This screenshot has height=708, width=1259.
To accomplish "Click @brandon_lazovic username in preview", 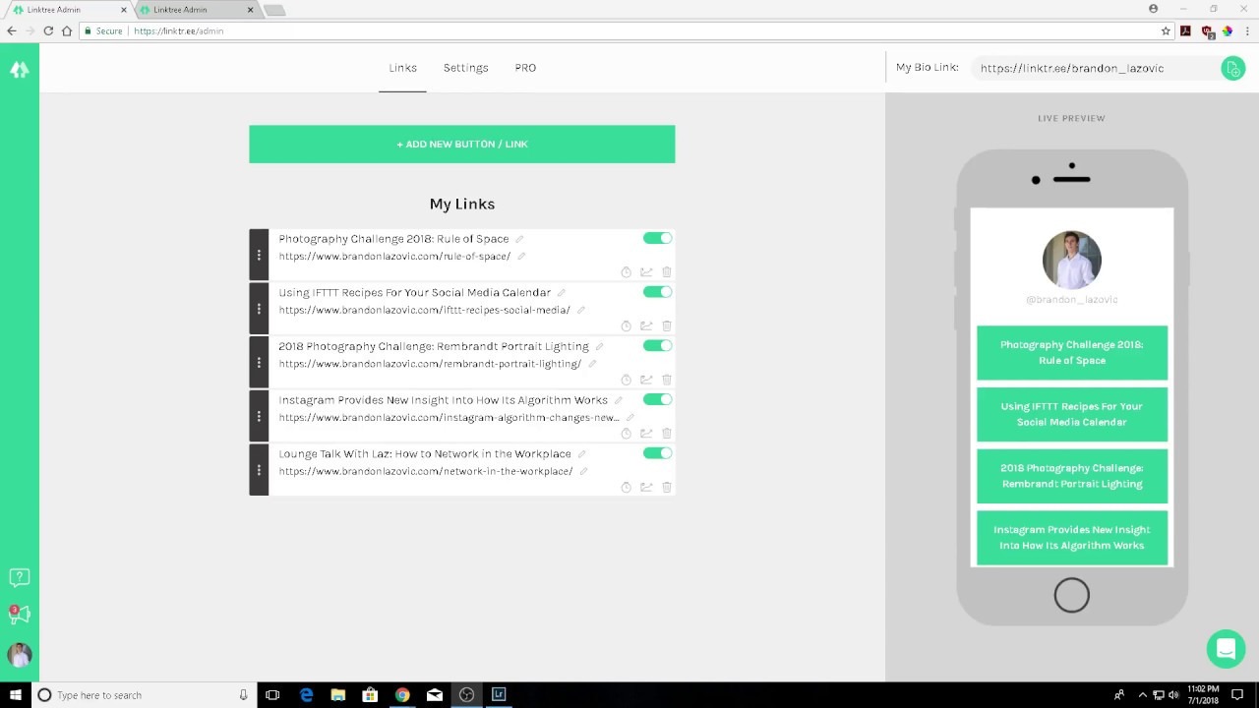I will tap(1072, 300).
